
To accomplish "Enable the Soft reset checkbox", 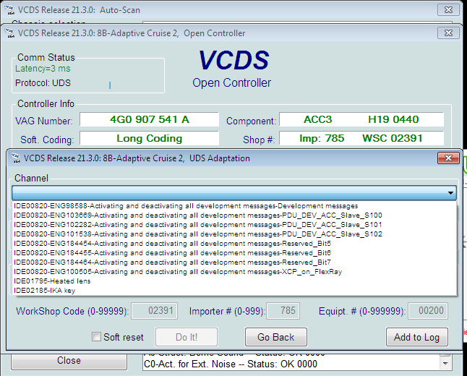I will 96,337.
